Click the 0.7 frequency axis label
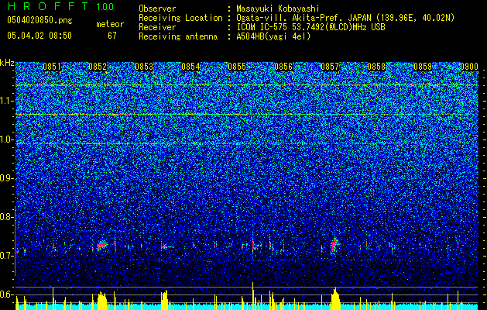Viewport: 487px width, 310px height. click(x=5, y=256)
